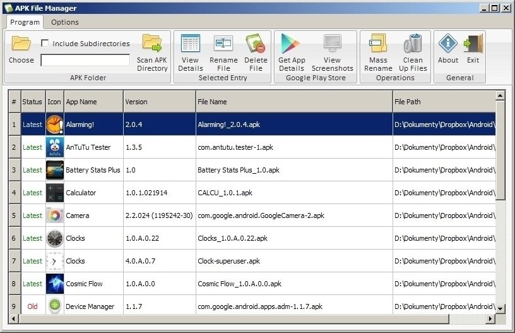The image size is (515, 333).
Task: Click the Scan APK Directory icon
Action: [152, 44]
